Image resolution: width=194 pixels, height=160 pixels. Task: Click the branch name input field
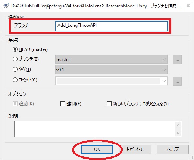coord(111,26)
